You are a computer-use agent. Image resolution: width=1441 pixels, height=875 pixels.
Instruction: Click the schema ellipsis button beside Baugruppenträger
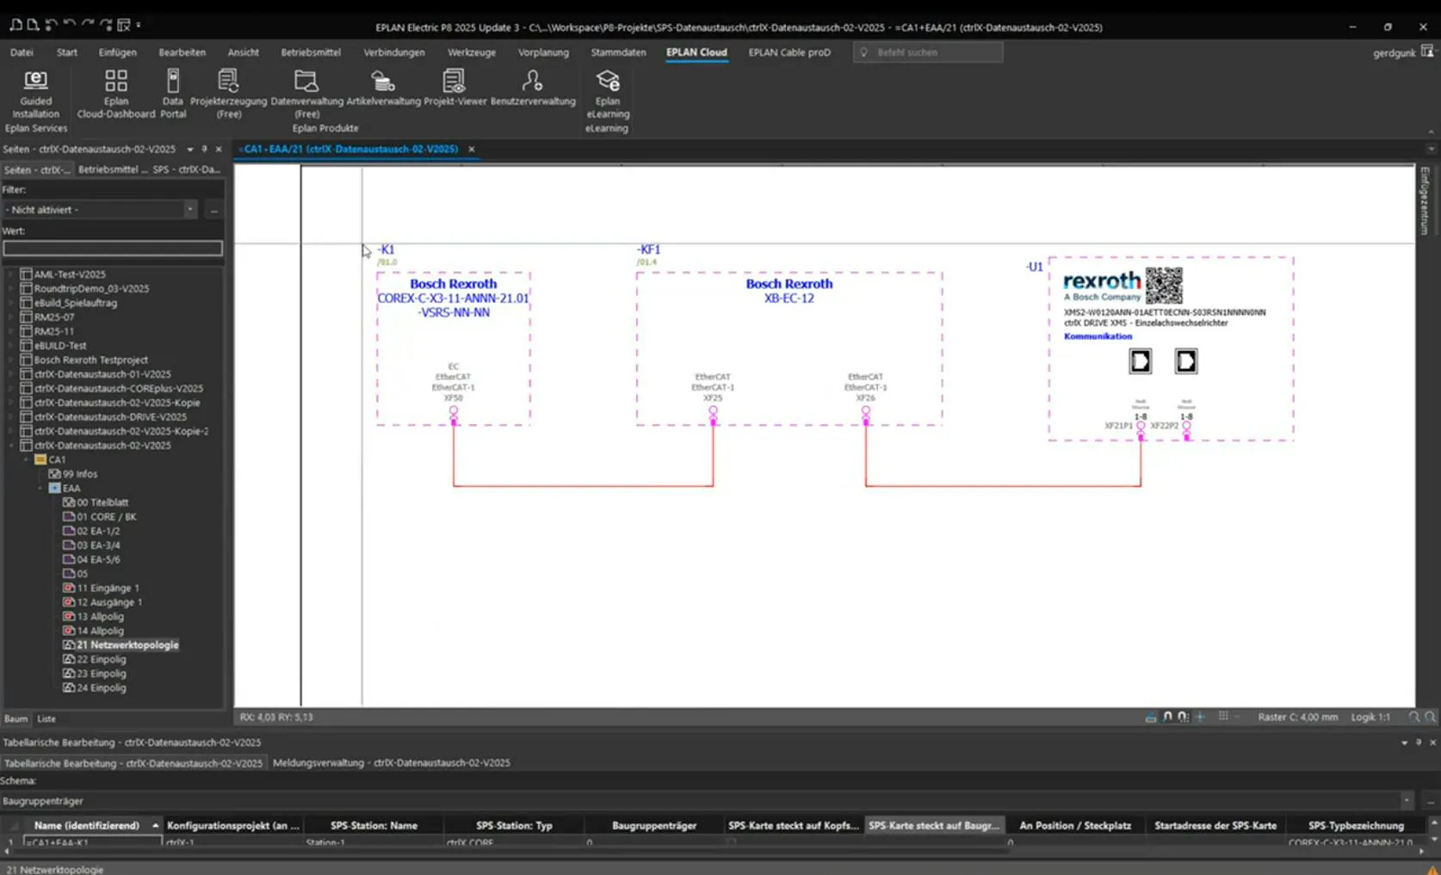1430,801
